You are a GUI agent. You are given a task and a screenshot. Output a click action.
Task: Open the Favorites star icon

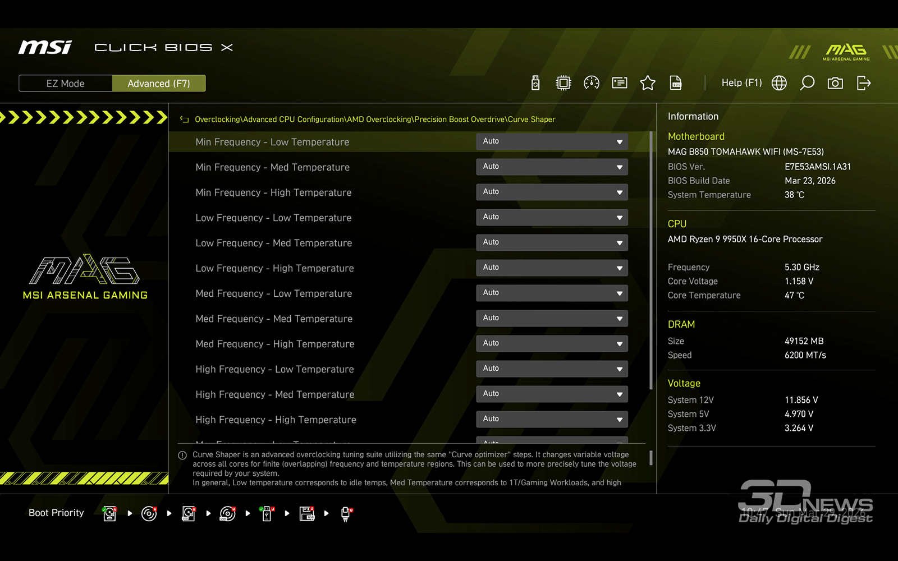pos(648,83)
